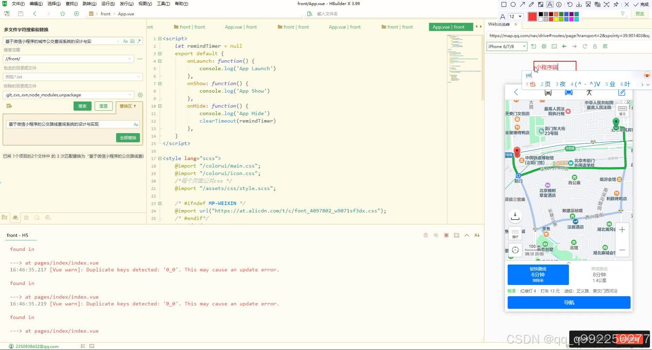Fold onLaunch function at line 4
The height and width of the screenshot is (350, 652).
pyautogui.click(x=160, y=61)
